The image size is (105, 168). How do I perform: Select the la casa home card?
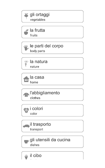pyautogui.click(x=52, y=79)
